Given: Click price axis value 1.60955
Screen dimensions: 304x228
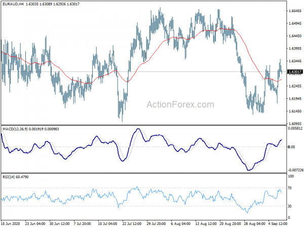Looking at the screenshot, I should click(x=295, y=124).
